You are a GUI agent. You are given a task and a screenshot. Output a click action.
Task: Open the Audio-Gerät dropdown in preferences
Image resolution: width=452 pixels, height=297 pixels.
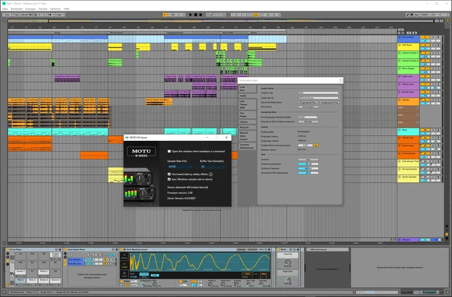318,98
